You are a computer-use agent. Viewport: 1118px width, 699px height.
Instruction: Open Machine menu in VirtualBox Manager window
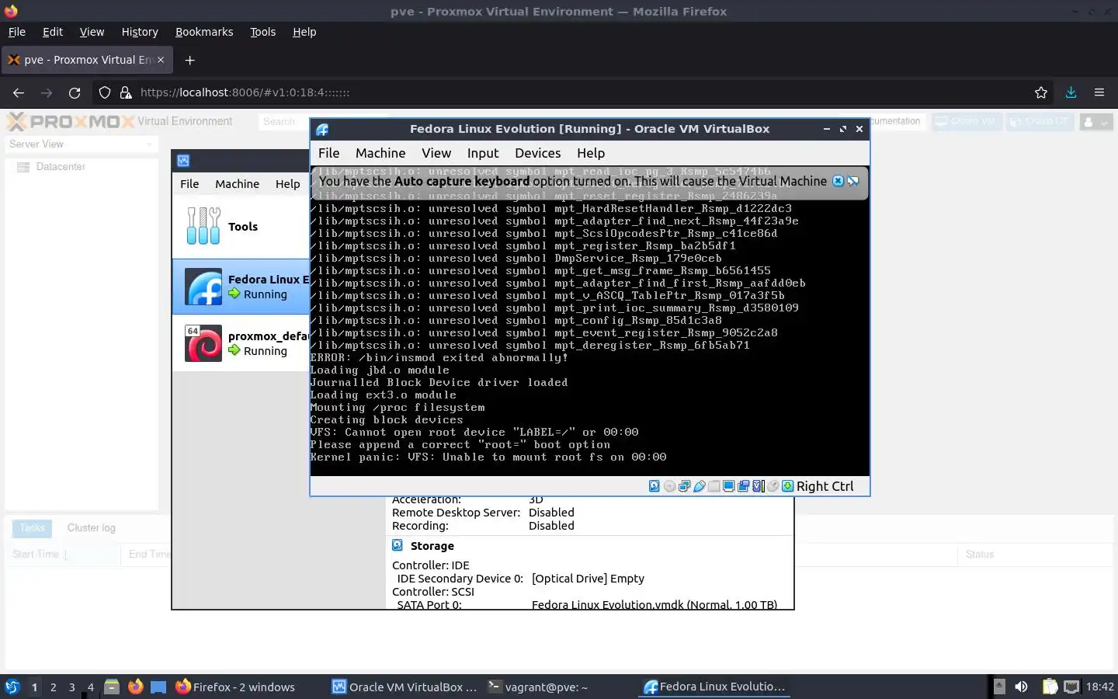coord(238,184)
